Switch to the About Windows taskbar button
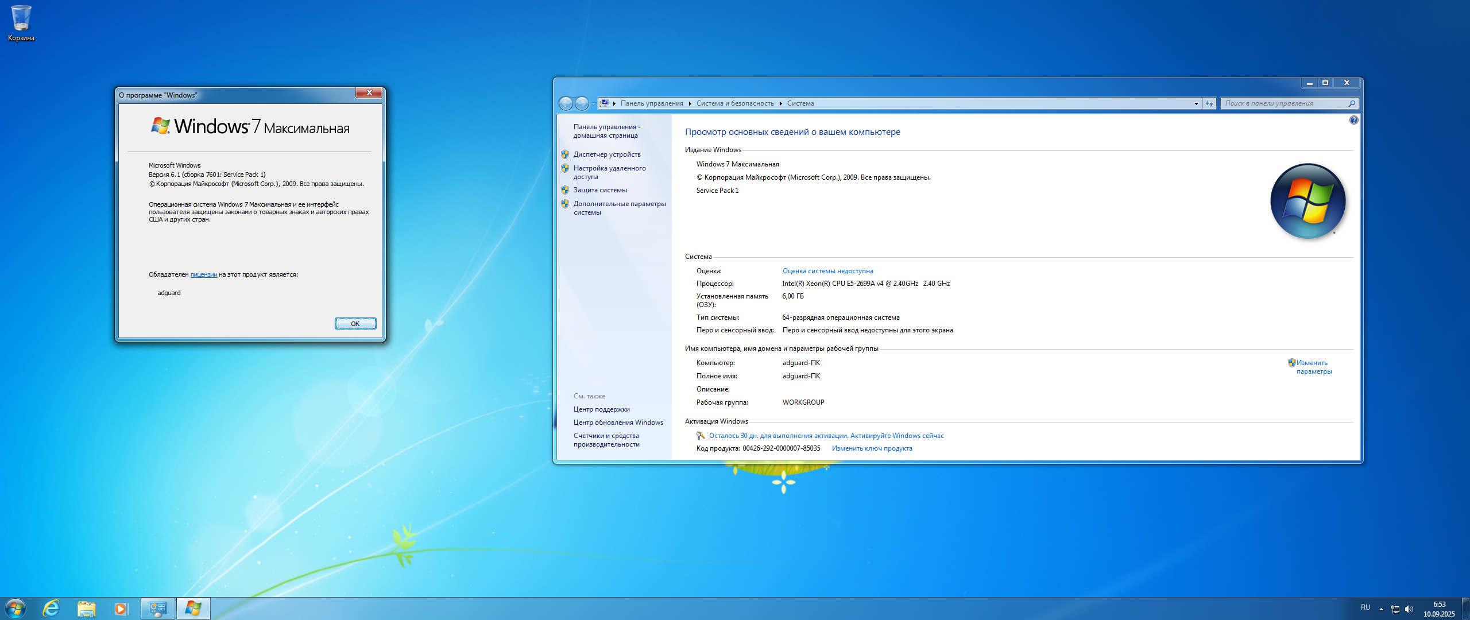This screenshot has width=1470, height=620. pyautogui.click(x=193, y=609)
